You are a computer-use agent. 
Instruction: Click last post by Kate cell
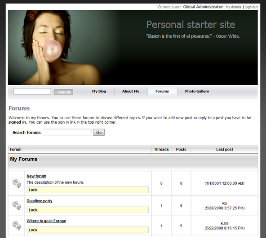(225, 225)
